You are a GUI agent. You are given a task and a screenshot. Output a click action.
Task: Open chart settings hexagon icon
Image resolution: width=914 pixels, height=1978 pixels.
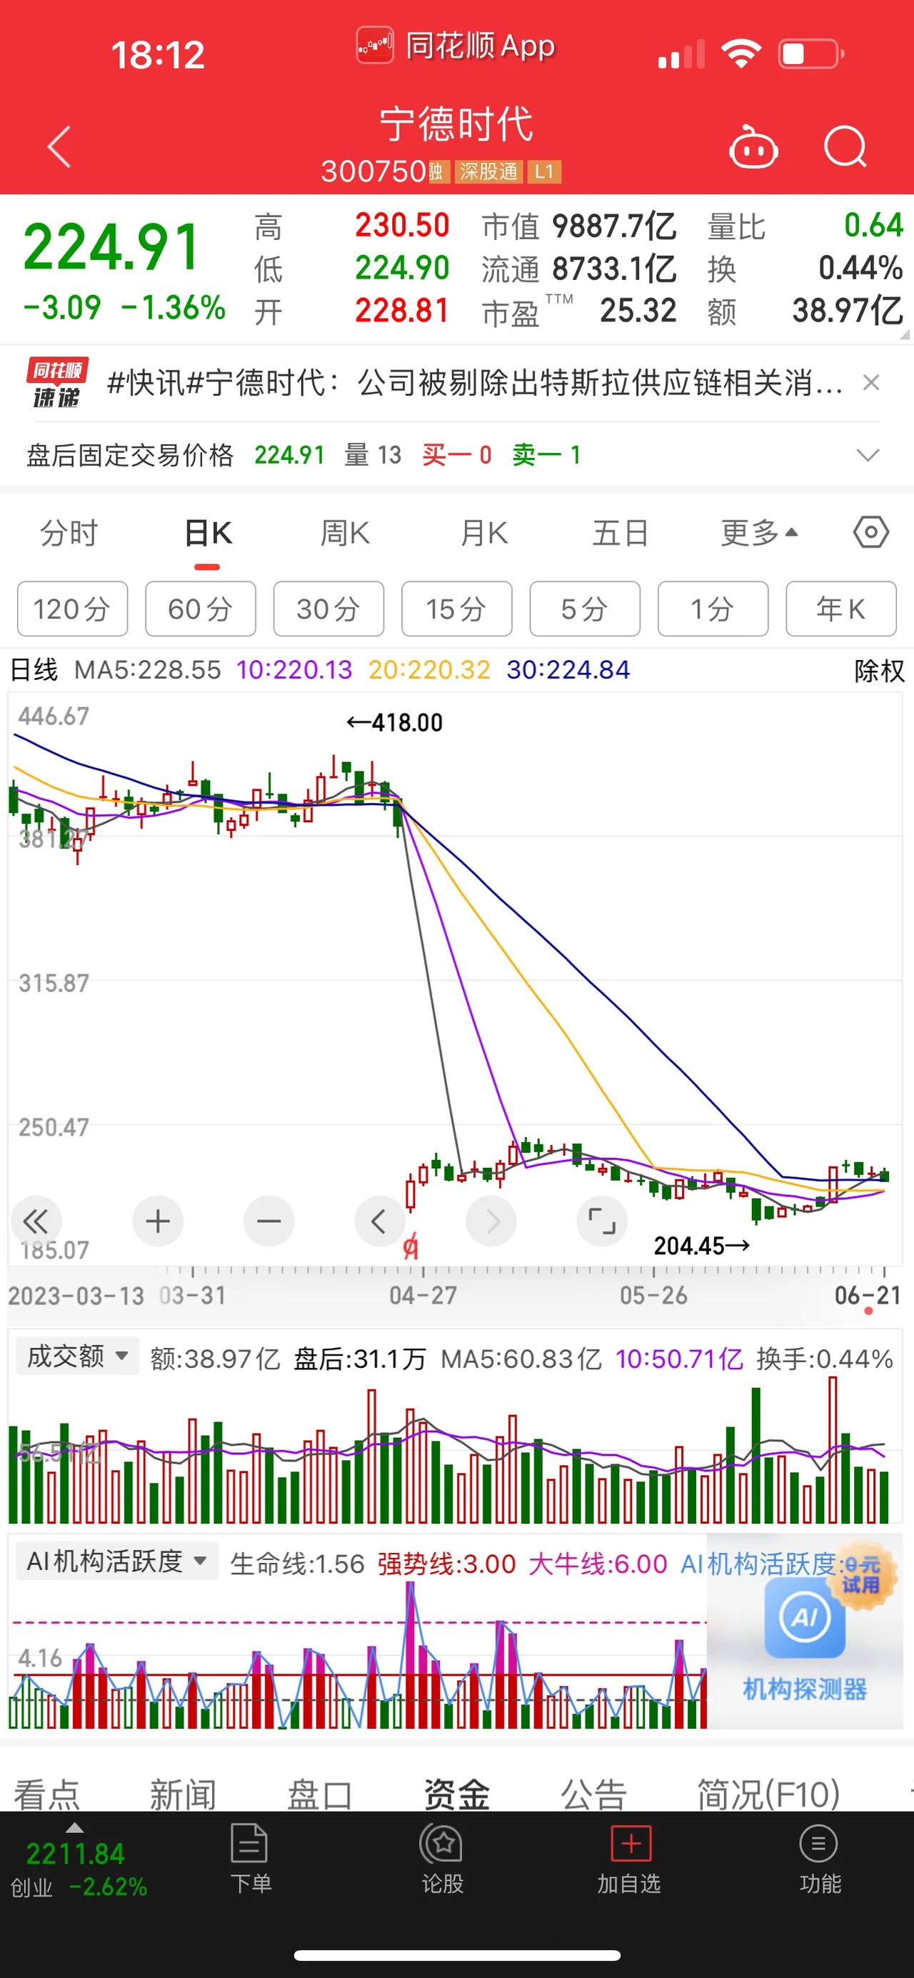click(871, 532)
